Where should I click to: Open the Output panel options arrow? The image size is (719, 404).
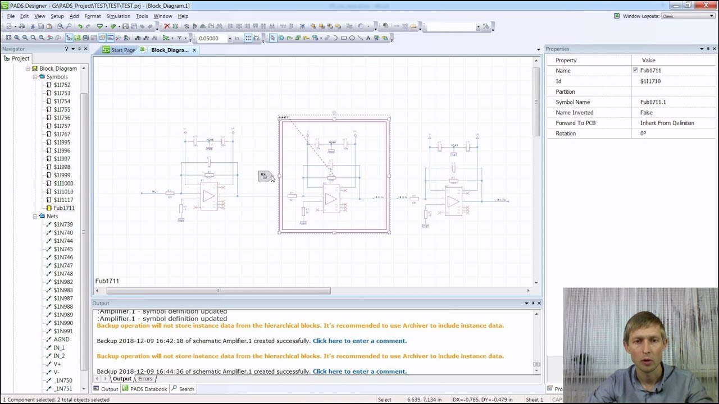[x=527, y=303]
